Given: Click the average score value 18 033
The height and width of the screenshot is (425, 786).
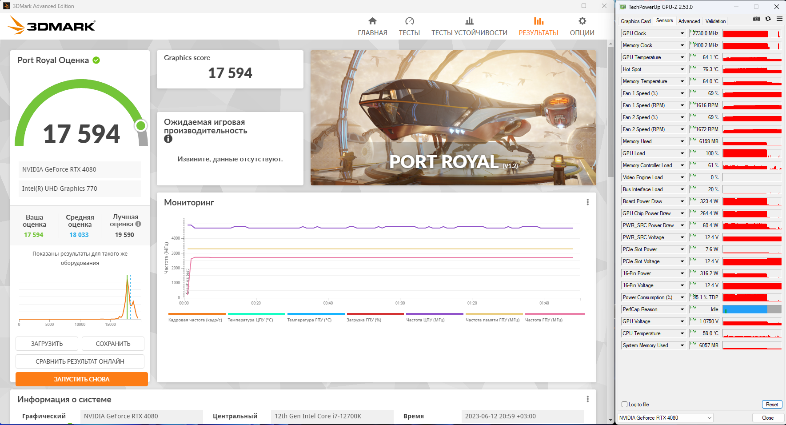Looking at the screenshot, I should tap(79, 235).
